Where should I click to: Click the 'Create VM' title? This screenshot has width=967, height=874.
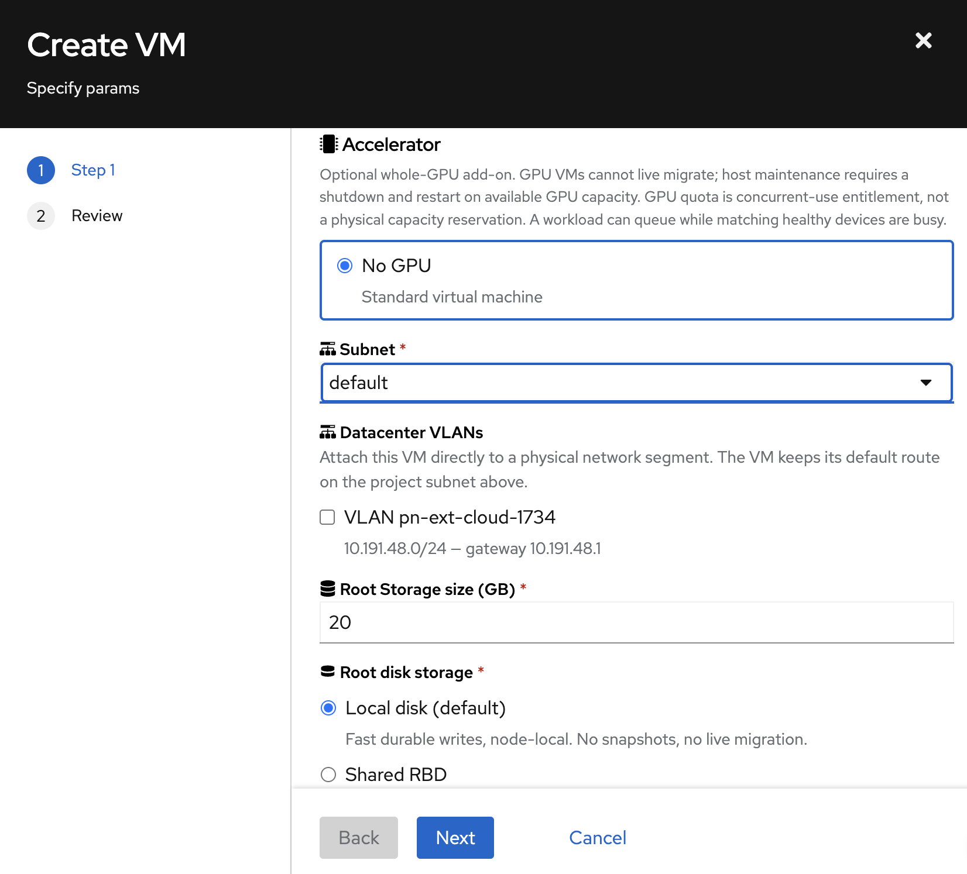click(x=107, y=45)
